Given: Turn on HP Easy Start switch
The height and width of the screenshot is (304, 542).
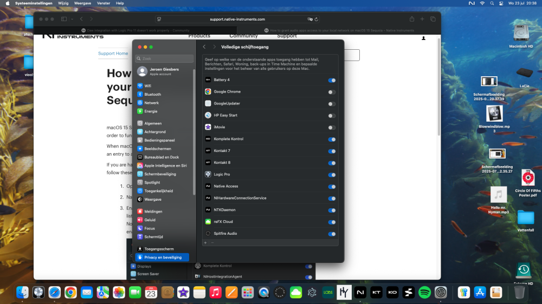Looking at the screenshot, I should click(x=332, y=116).
